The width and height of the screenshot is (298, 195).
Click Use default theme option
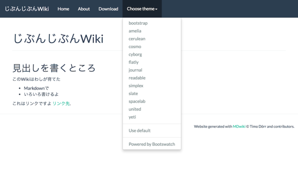(140, 130)
